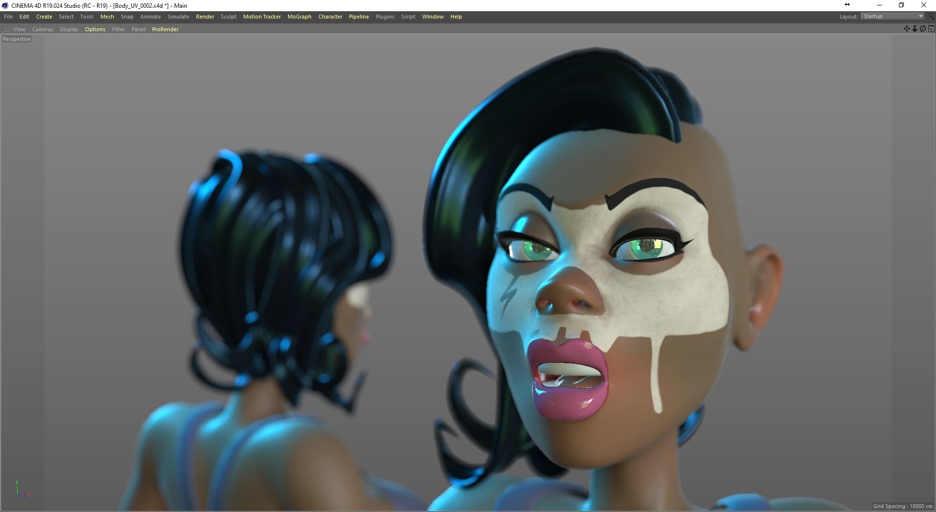
Task: Minimize the Cinema 4D window
Action: [879, 5]
